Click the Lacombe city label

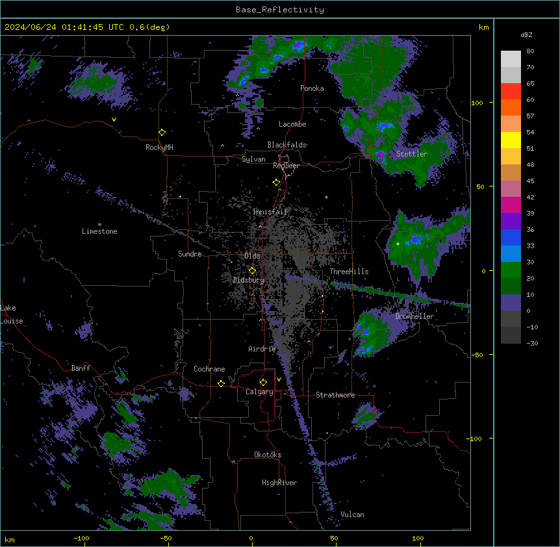292,124
